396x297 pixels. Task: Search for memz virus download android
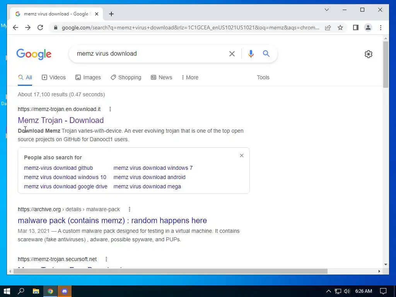click(x=150, y=177)
